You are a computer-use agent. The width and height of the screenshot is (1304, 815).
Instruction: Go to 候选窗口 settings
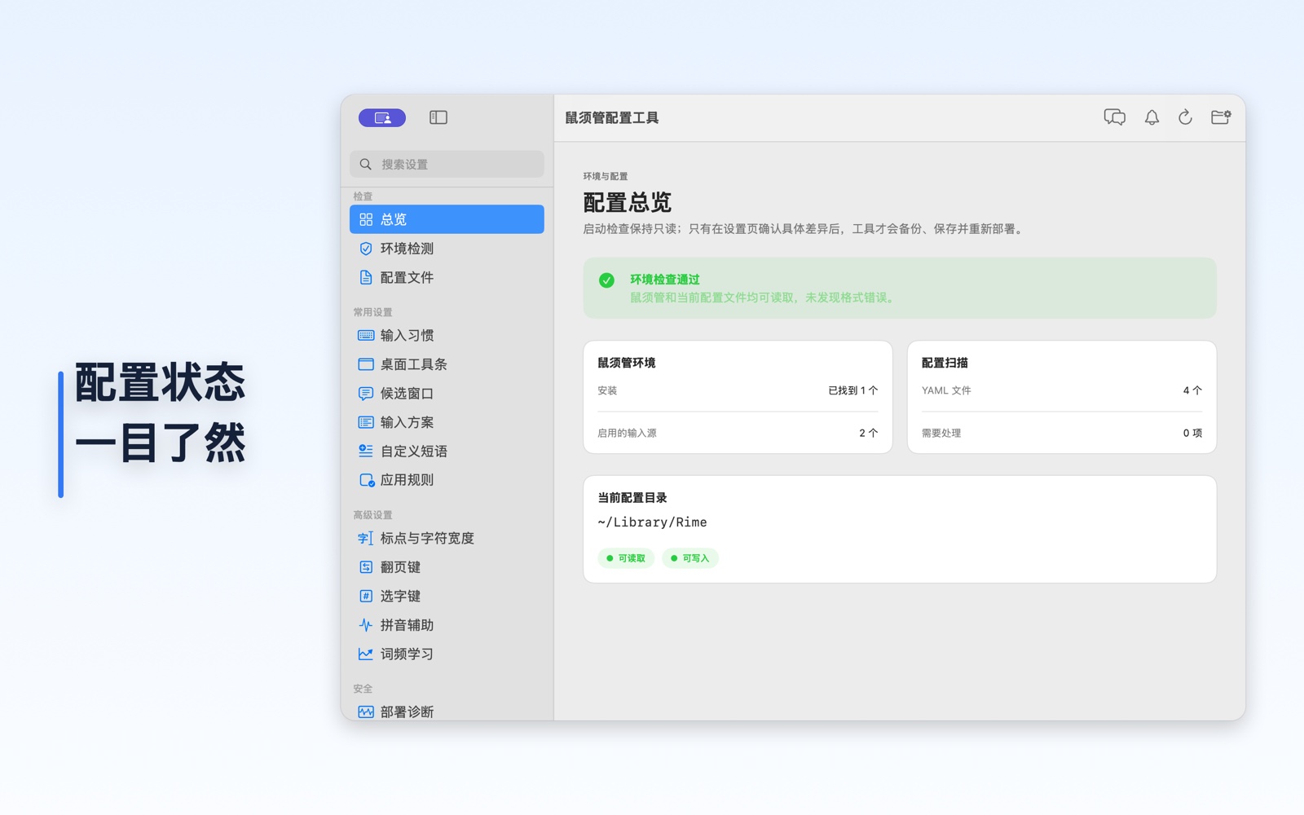click(x=447, y=394)
